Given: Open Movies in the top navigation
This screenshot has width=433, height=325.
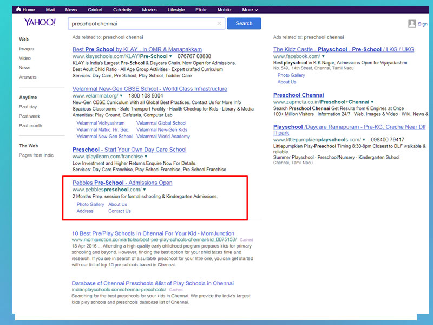Looking at the screenshot, I should (149, 10).
